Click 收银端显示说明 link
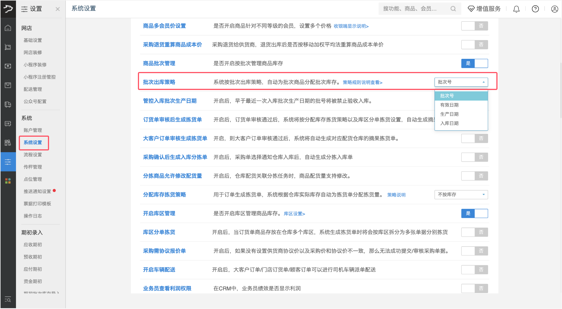The image size is (562, 309). (x=351, y=26)
